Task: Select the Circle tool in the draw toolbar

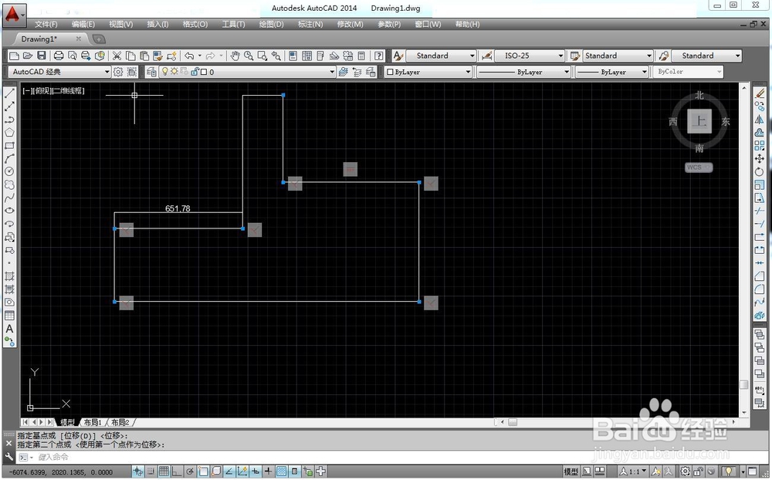Action: [x=9, y=171]
